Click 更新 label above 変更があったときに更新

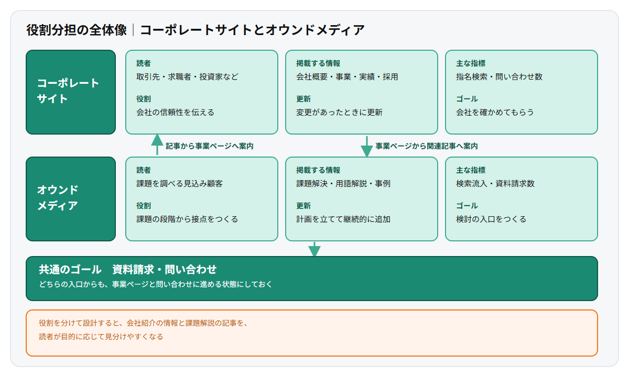(303, 98)
